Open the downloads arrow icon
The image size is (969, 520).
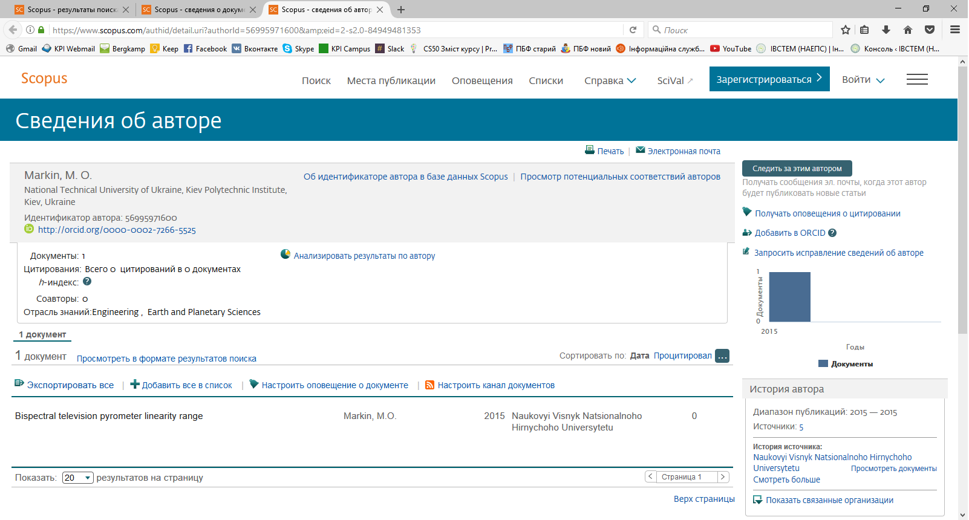pyautogui.click(x=886, y=30)
